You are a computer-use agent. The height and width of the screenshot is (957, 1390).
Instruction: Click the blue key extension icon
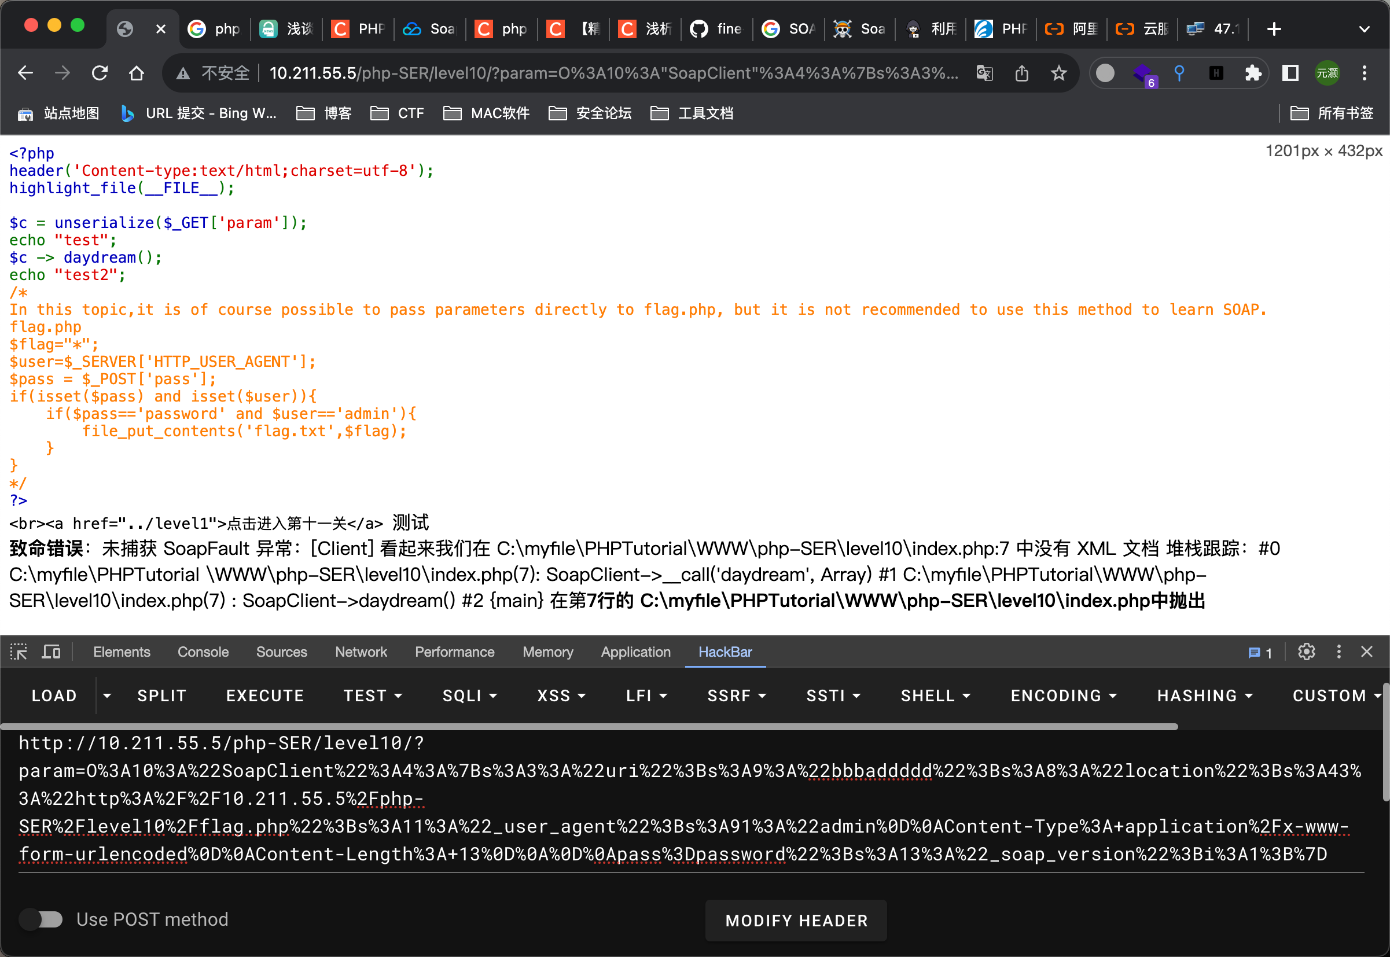pos(1179,73)
